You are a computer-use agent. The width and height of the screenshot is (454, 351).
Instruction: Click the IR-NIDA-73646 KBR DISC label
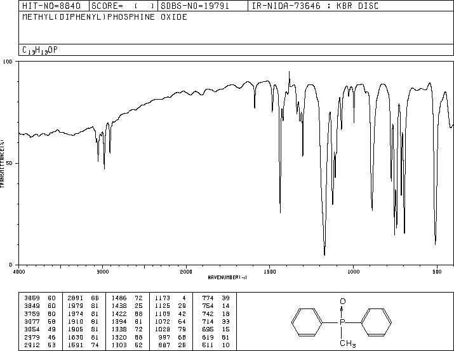[315, 6]
